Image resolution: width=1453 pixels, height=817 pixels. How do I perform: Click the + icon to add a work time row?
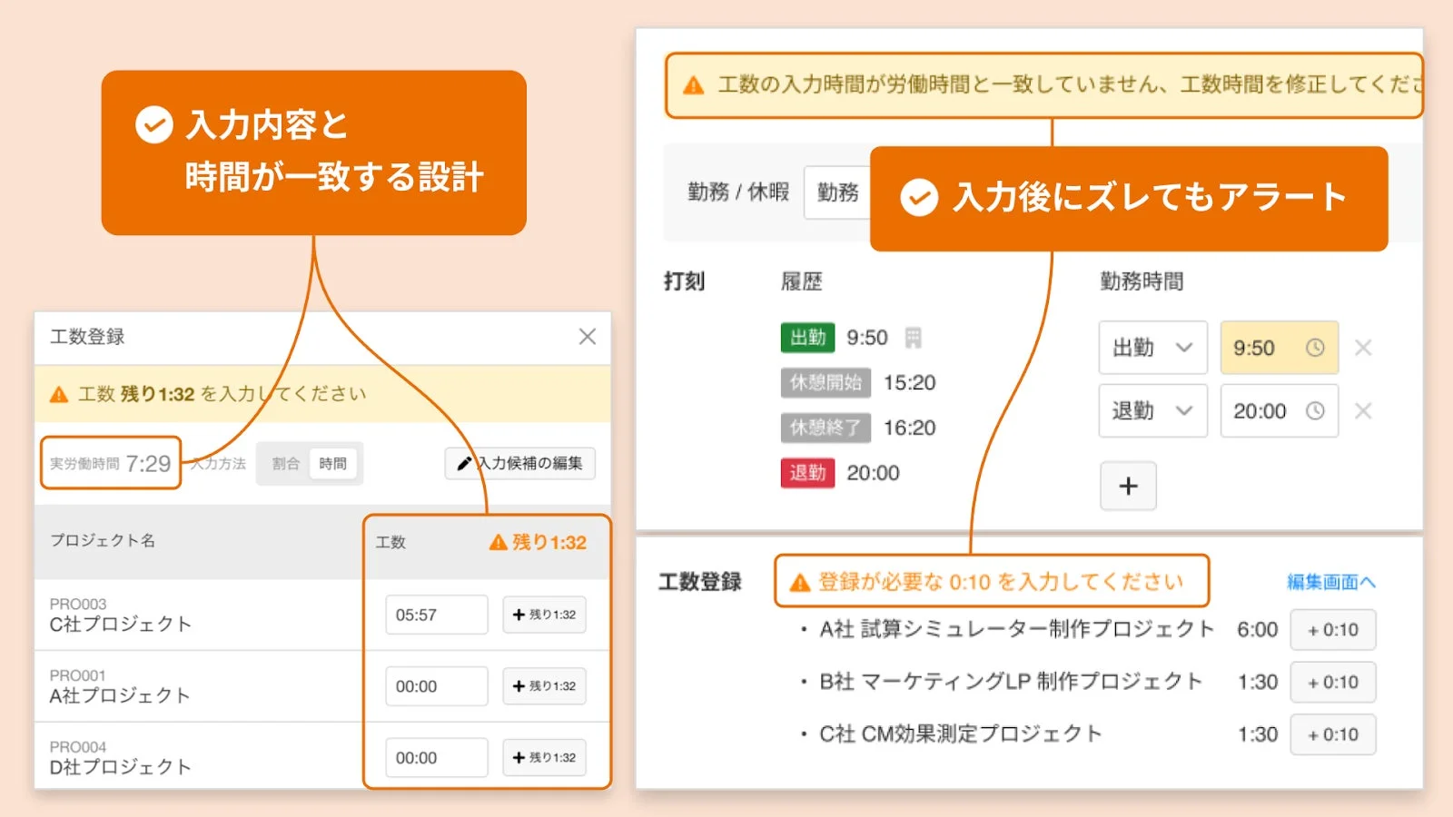point(1128,487)
